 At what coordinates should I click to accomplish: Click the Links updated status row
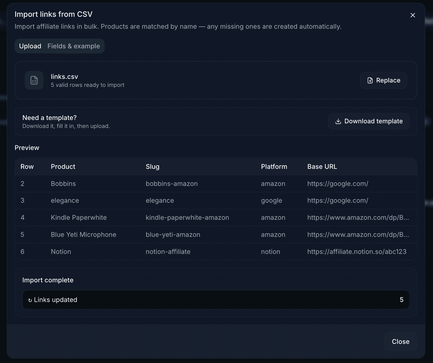(x=216, y=300)
